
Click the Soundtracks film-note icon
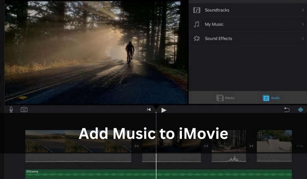(197, 10)
